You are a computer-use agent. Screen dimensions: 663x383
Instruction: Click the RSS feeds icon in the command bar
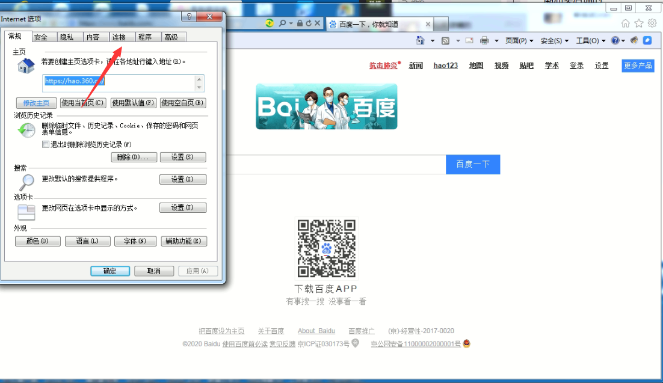coord(445,40)
